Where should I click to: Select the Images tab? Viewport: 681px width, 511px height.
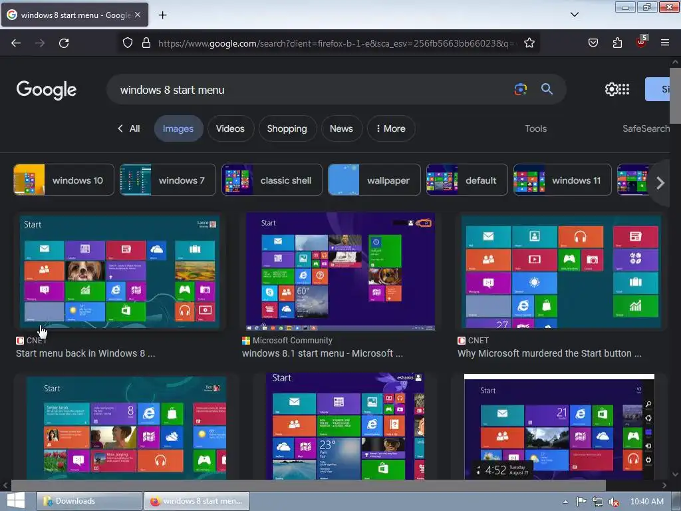(x=178, y=128)
